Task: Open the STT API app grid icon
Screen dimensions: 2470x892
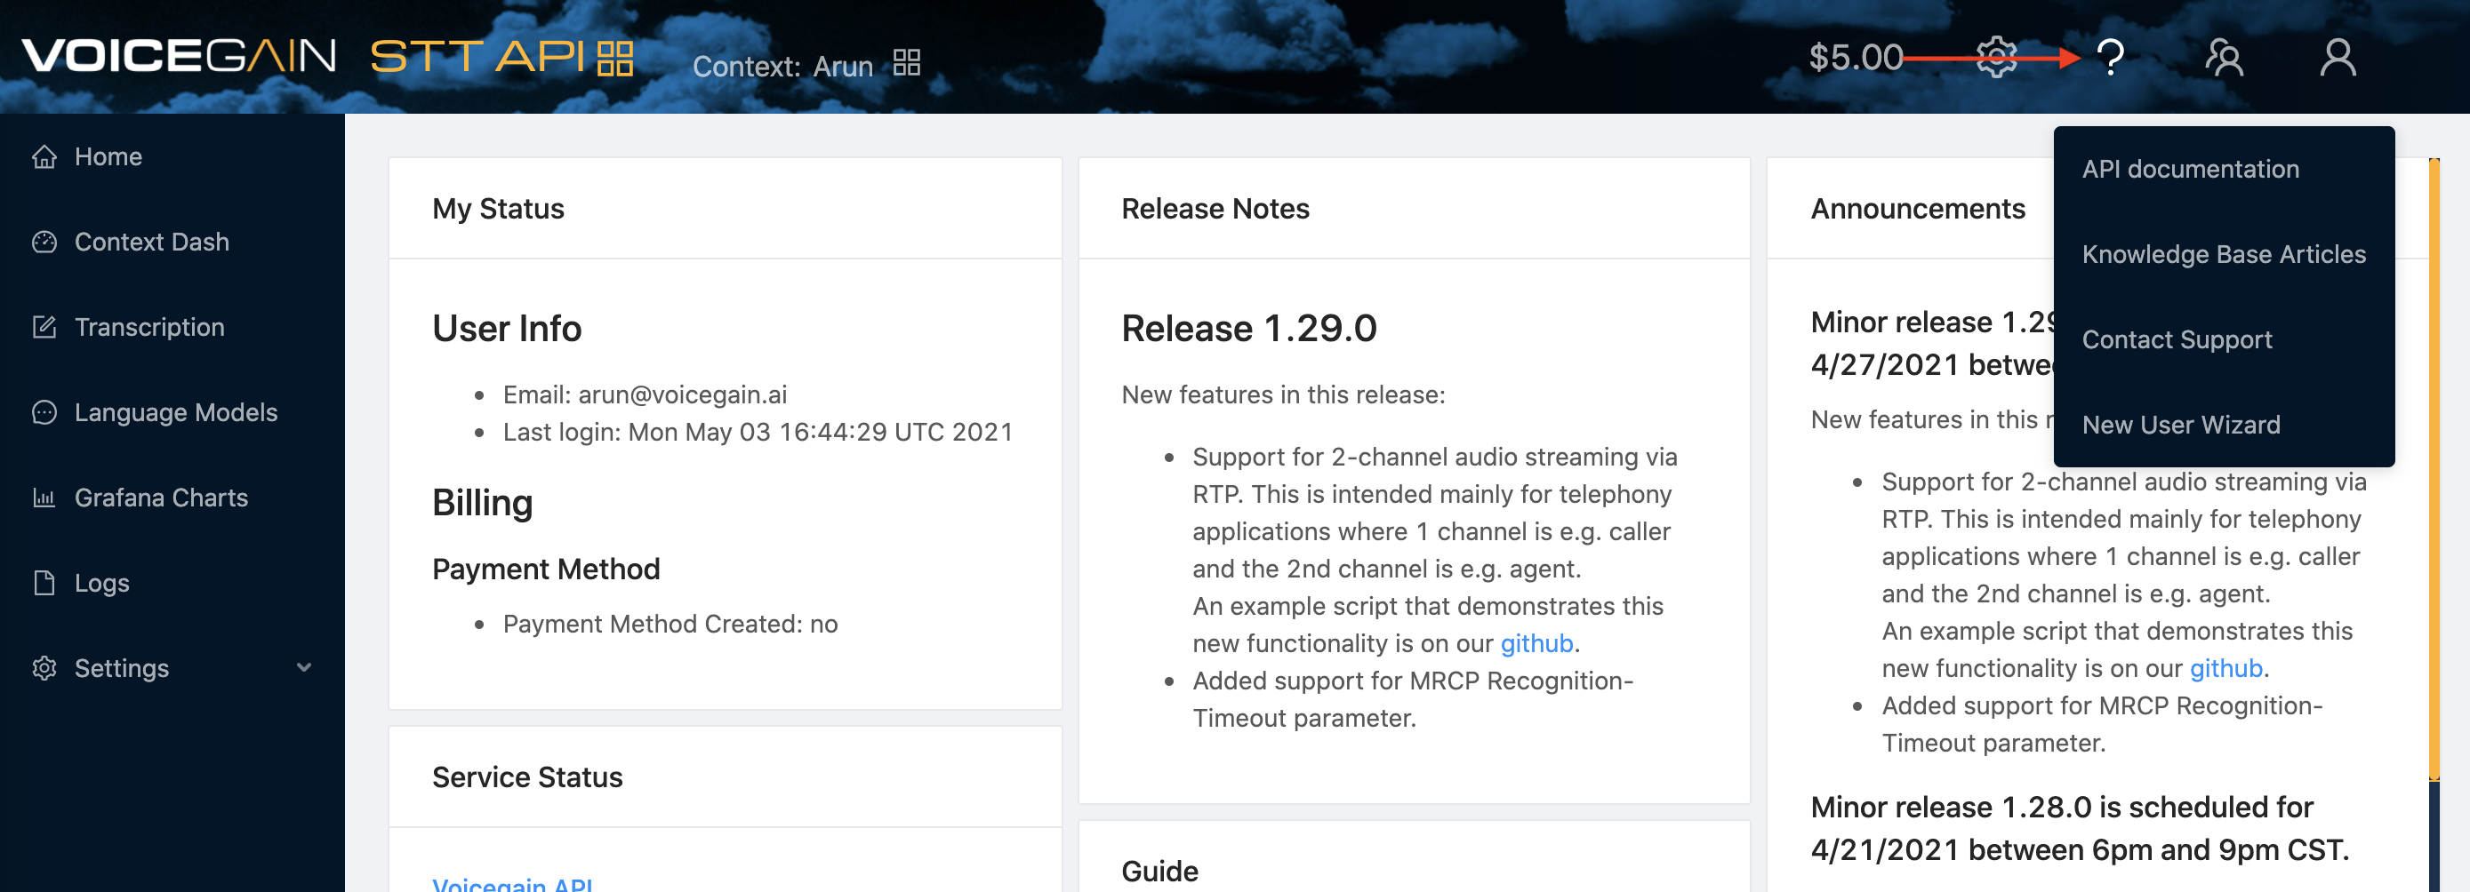Action: click(614, 59)
